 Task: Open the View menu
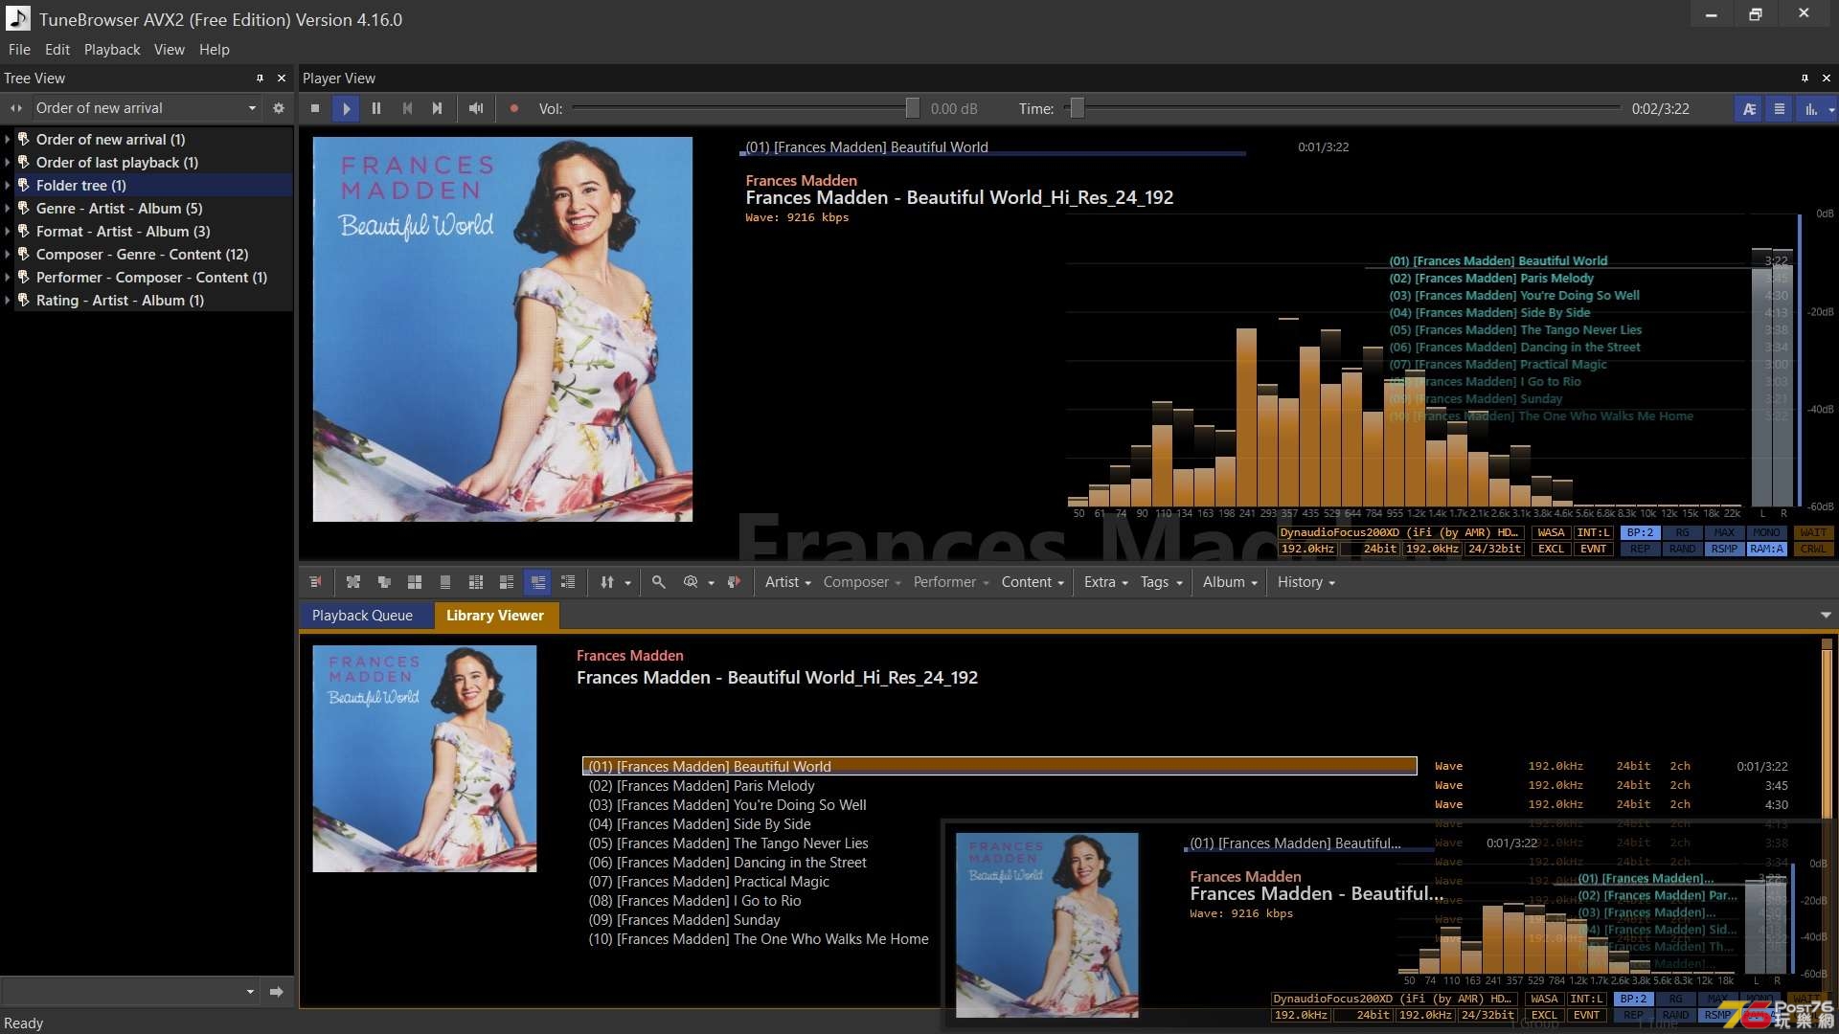point(170,49)
